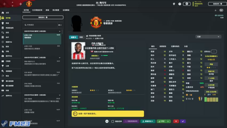Collapse the September 28 inbox date group
Viewport: 227px width, 128px height.
click(60, 31)
